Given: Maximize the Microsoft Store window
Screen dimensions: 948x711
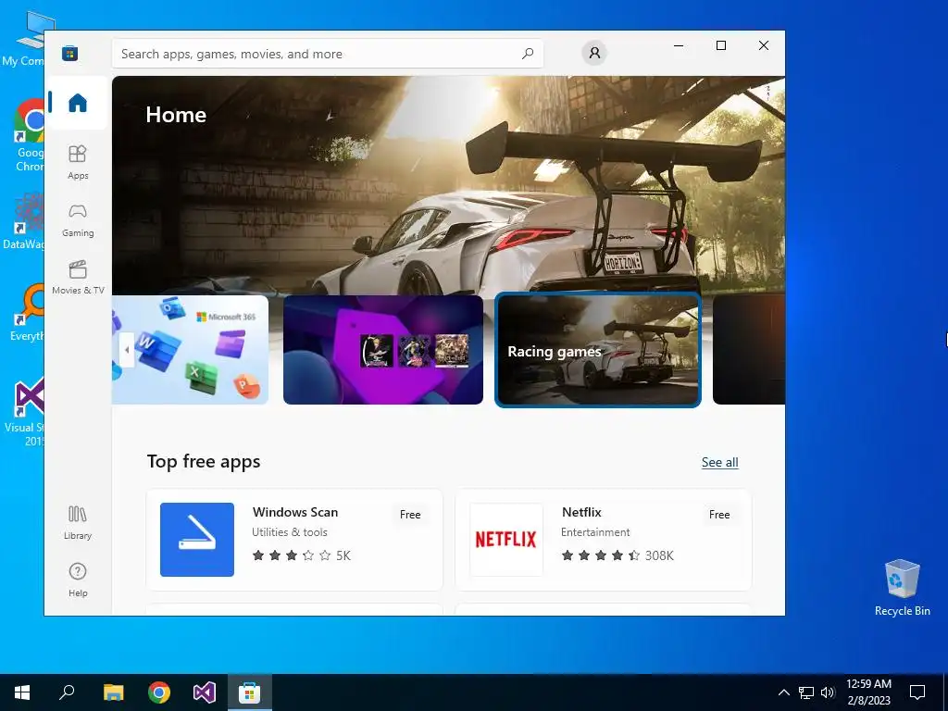Looking at the screenshot, I should (720, 45).
